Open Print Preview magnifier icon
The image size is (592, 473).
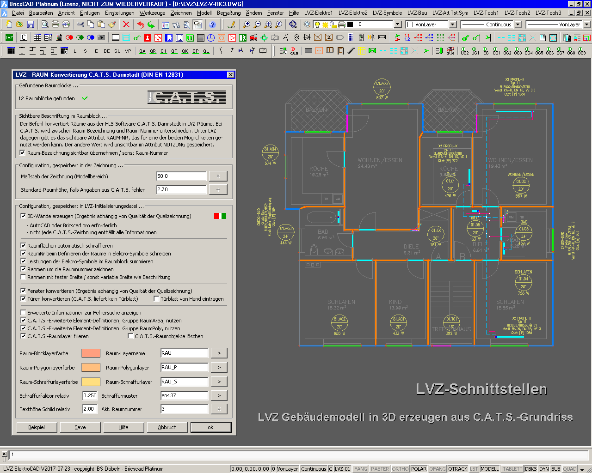coord(45,24)
